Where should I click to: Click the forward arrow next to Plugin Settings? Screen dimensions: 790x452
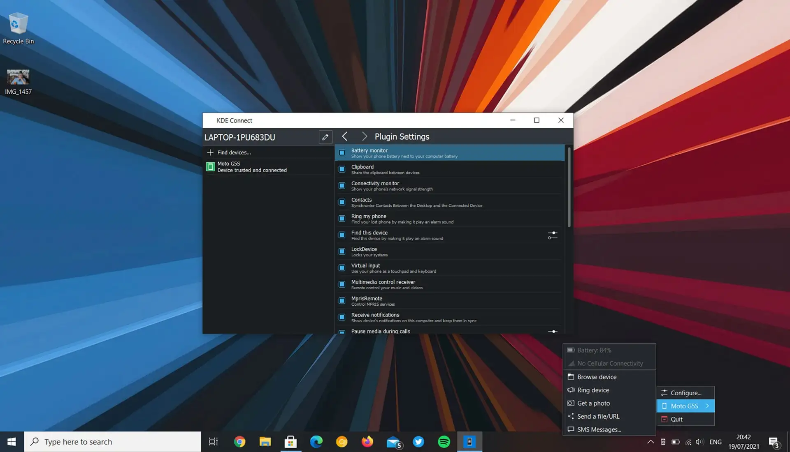[x=364, y=136]
